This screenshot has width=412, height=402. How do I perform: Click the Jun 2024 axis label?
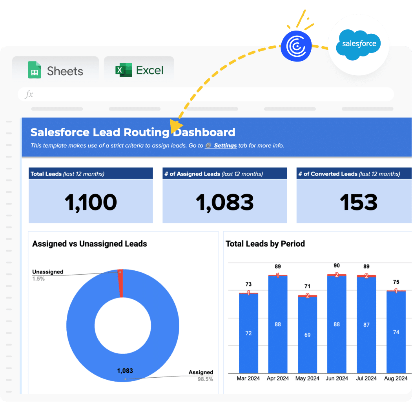(x=337, y=378)
